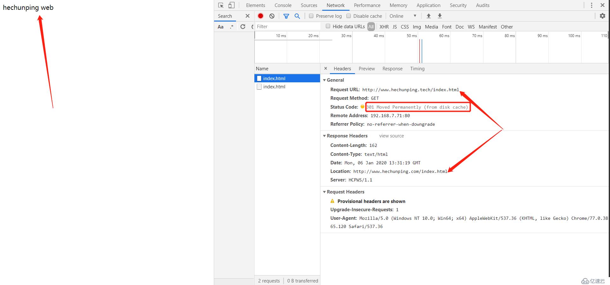Click the warning icon beside Provisional headers
Viewport: 610px width, 285px height.
pos(332,201)
